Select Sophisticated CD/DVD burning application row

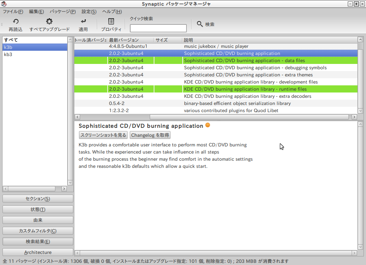(216, 54)
